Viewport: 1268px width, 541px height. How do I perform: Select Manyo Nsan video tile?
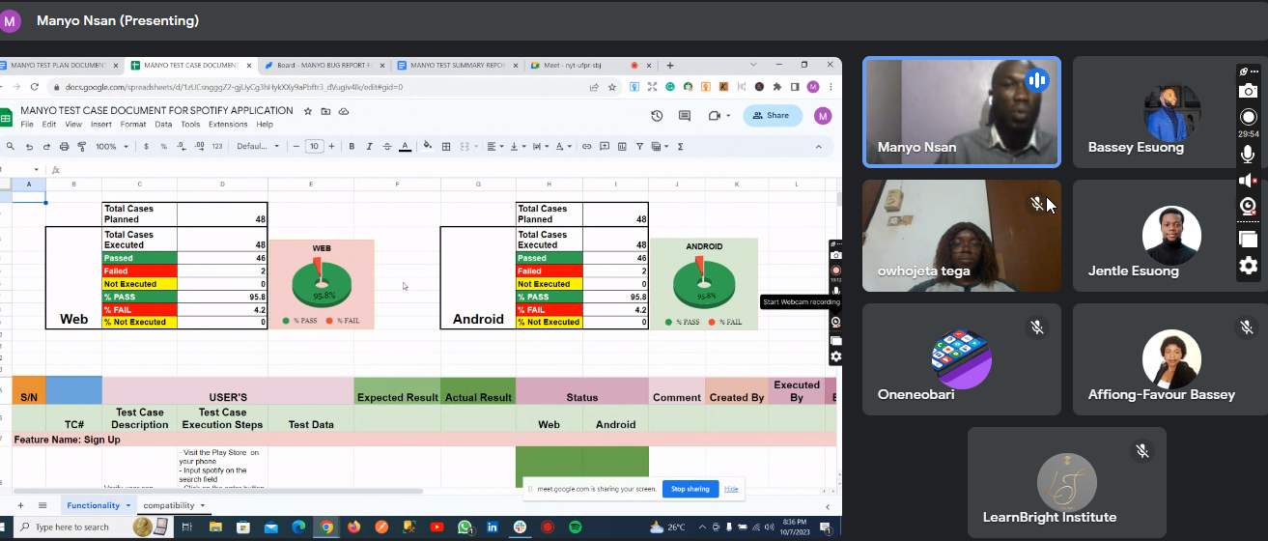[x=962, y=112]
